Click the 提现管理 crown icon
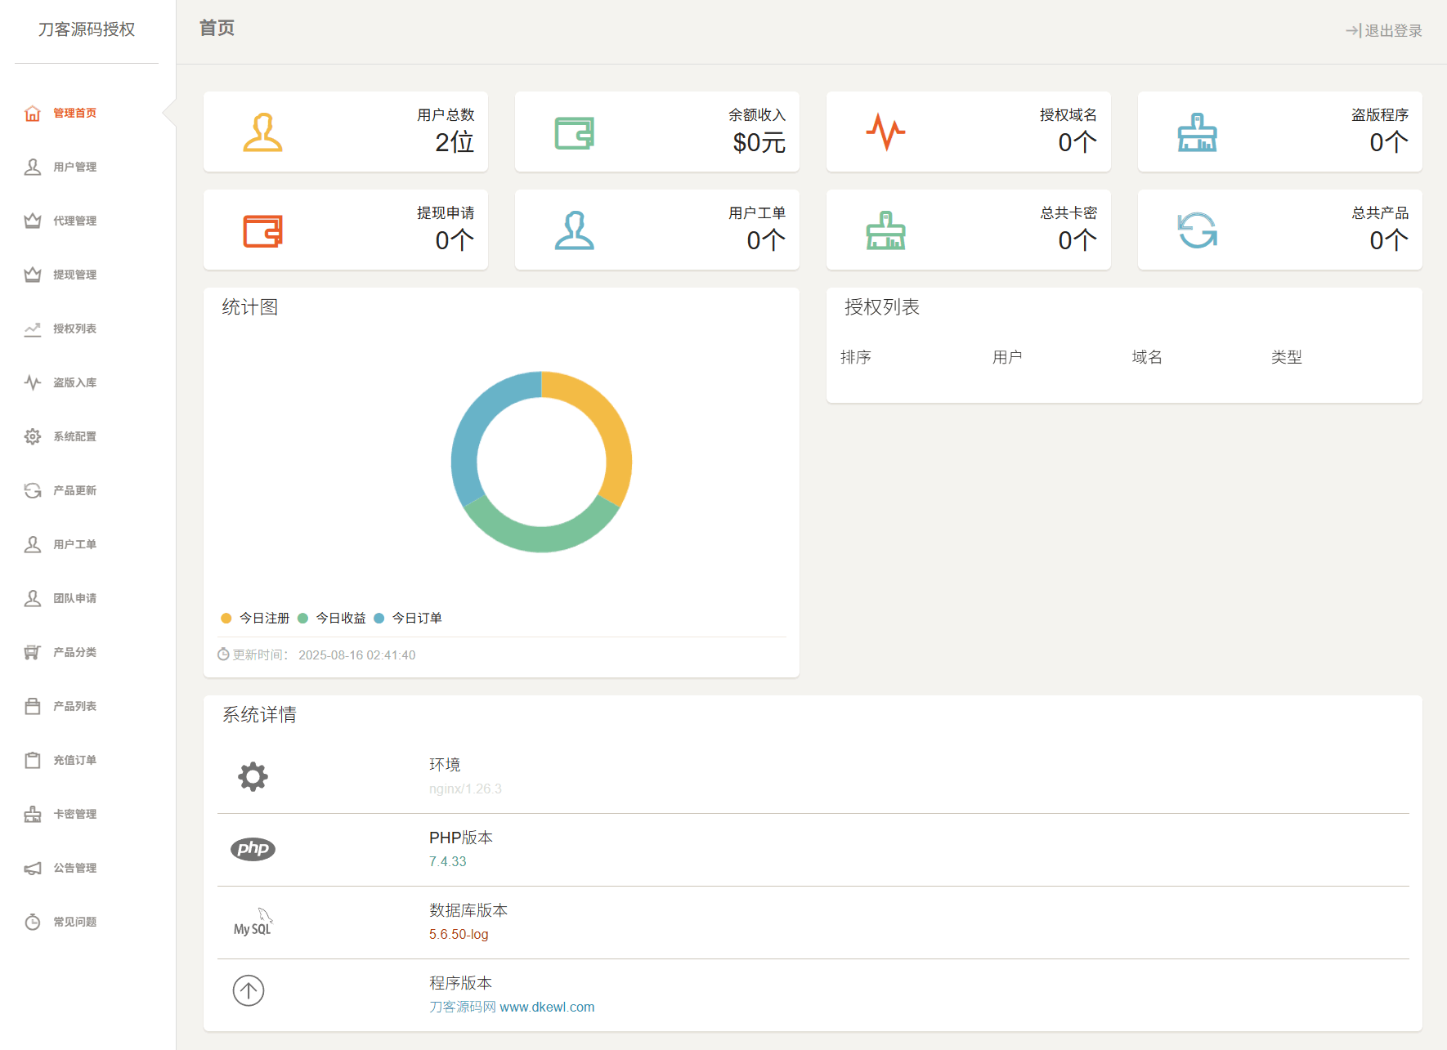This screenshot has height=1050, width=1447. coord(33,275)
